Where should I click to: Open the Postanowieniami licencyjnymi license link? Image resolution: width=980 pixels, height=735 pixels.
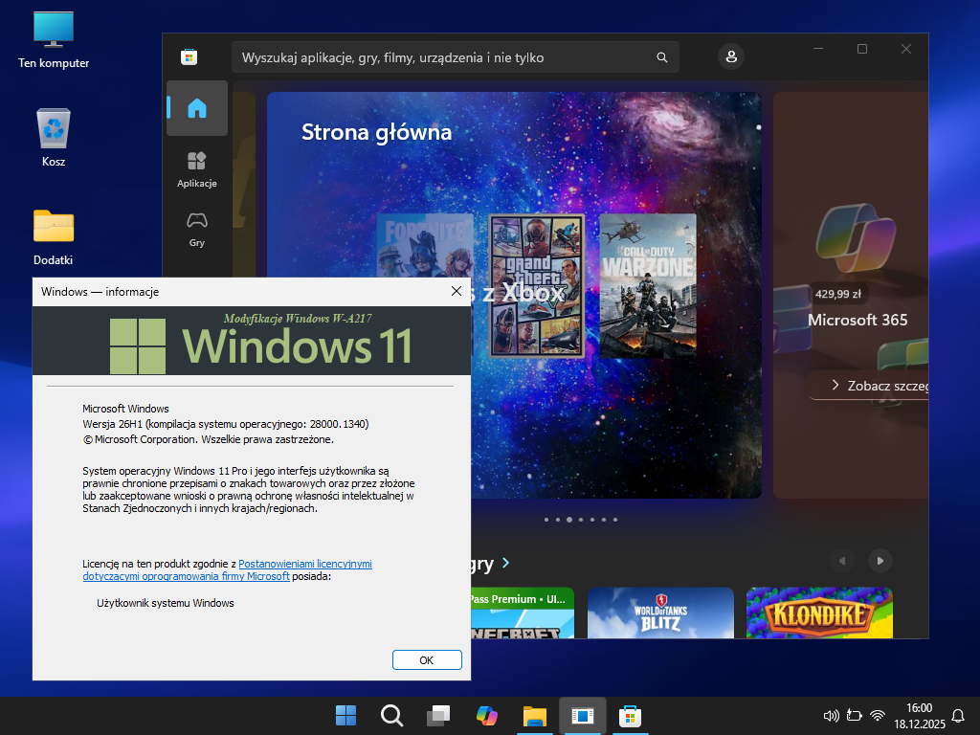coord(305,565)
